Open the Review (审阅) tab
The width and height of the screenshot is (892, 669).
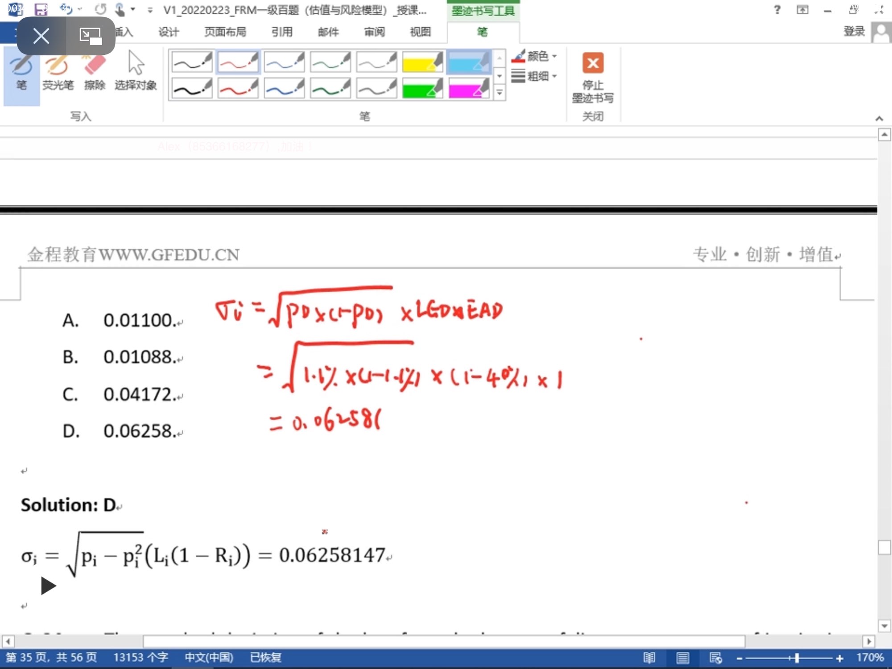[374, 32]
